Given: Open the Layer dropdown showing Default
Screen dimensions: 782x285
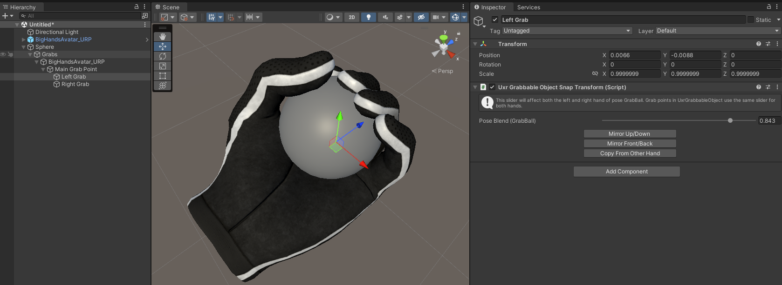Looking at the screenshot, I should (x=718, y=31).
